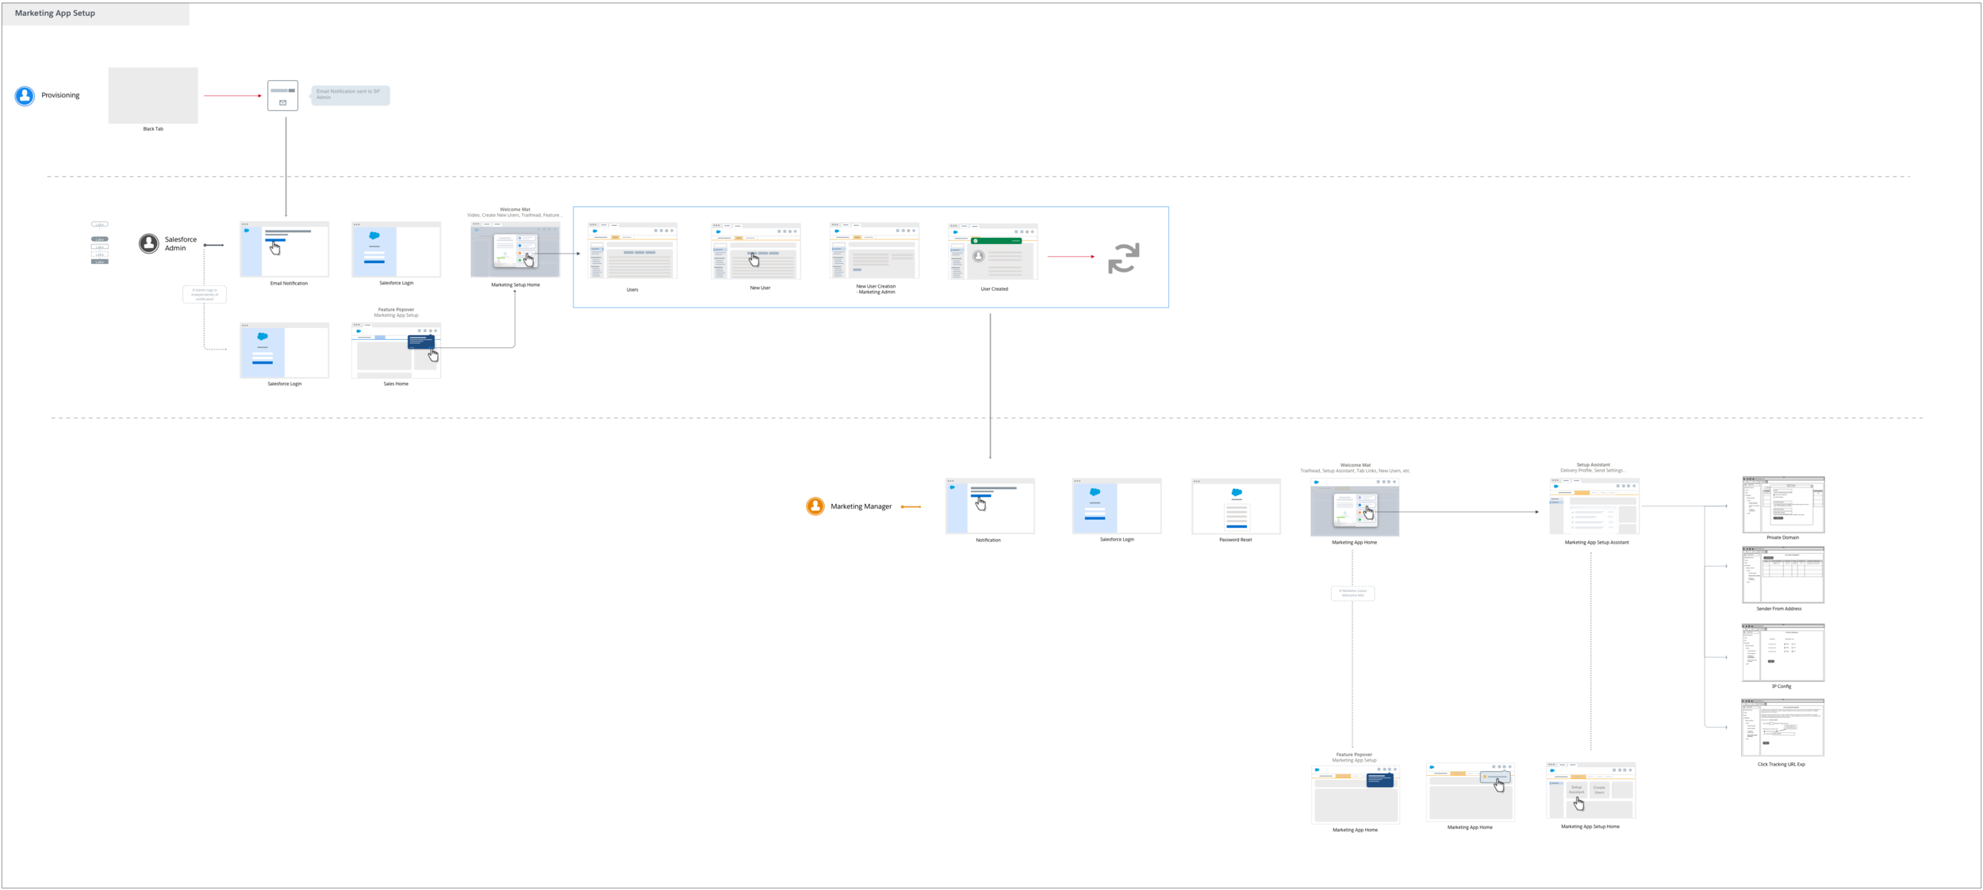1983x890 pixels.
Task: Select the Email Notification wireframe thumbnail
Action: point(284,250)
